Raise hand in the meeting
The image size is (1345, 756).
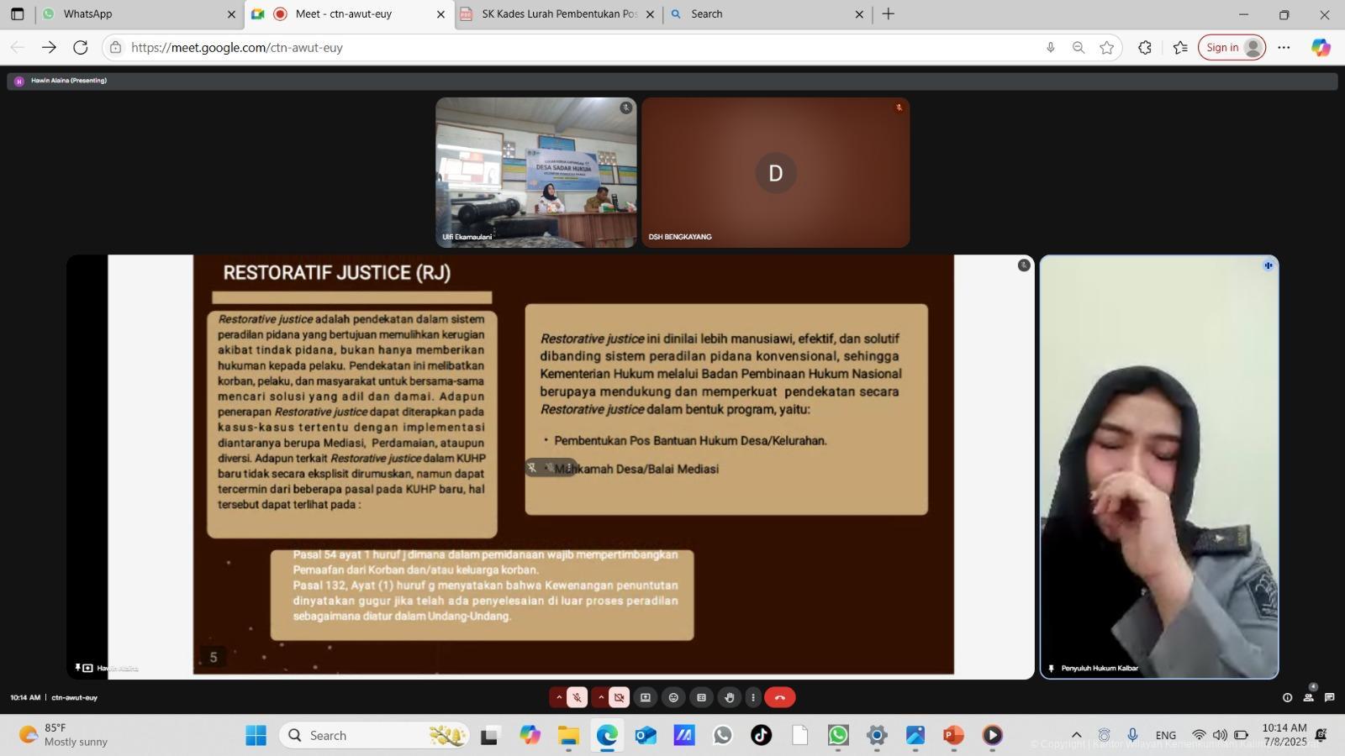point(729,697)
